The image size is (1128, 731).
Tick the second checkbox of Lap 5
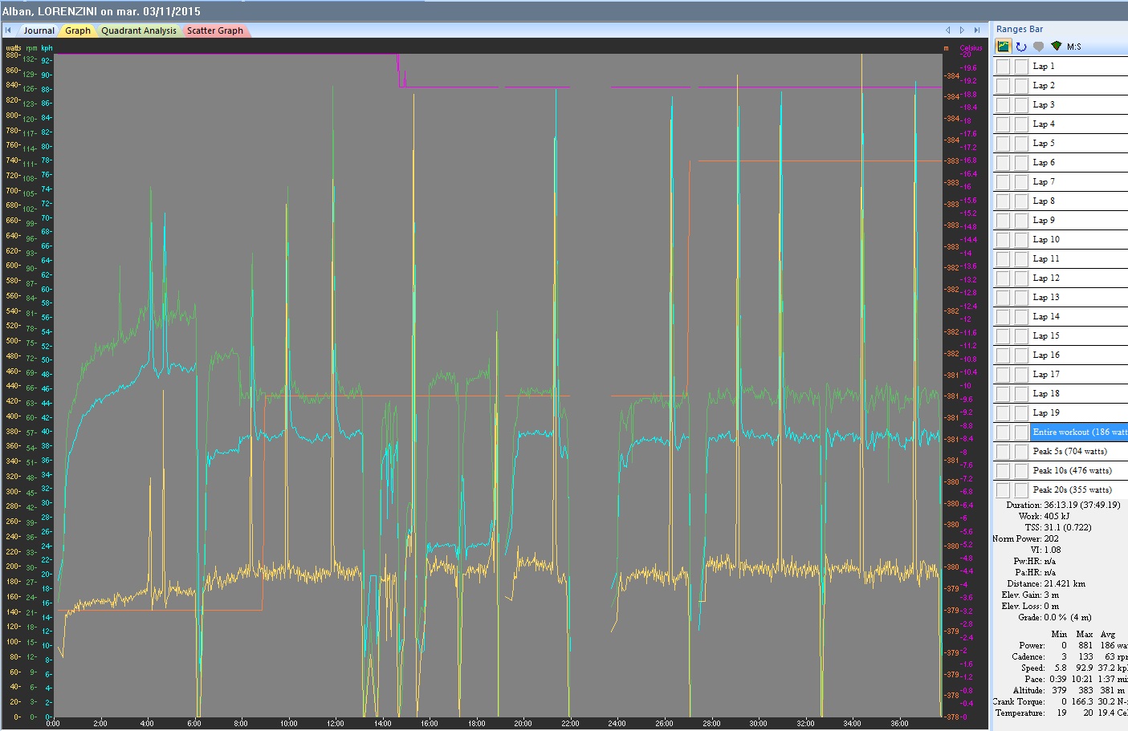(1020, 144)
